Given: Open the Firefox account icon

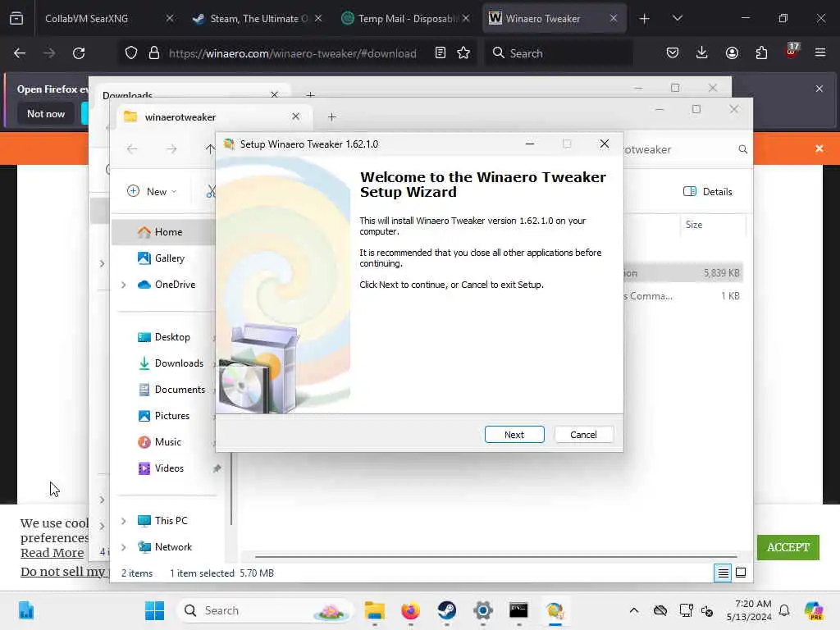Looking at the screenshot, I should tap(732, 52).
